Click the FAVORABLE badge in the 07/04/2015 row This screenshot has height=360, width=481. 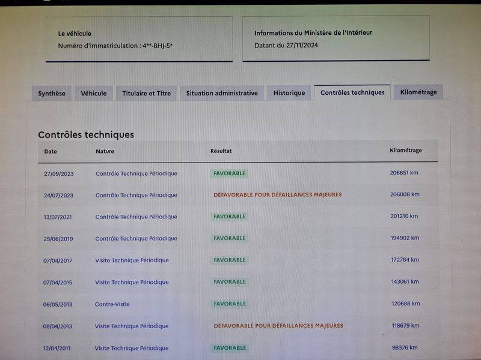(230, 281)
